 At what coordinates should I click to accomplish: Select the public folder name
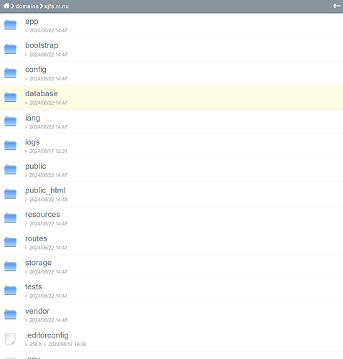(x=36, y=167)
